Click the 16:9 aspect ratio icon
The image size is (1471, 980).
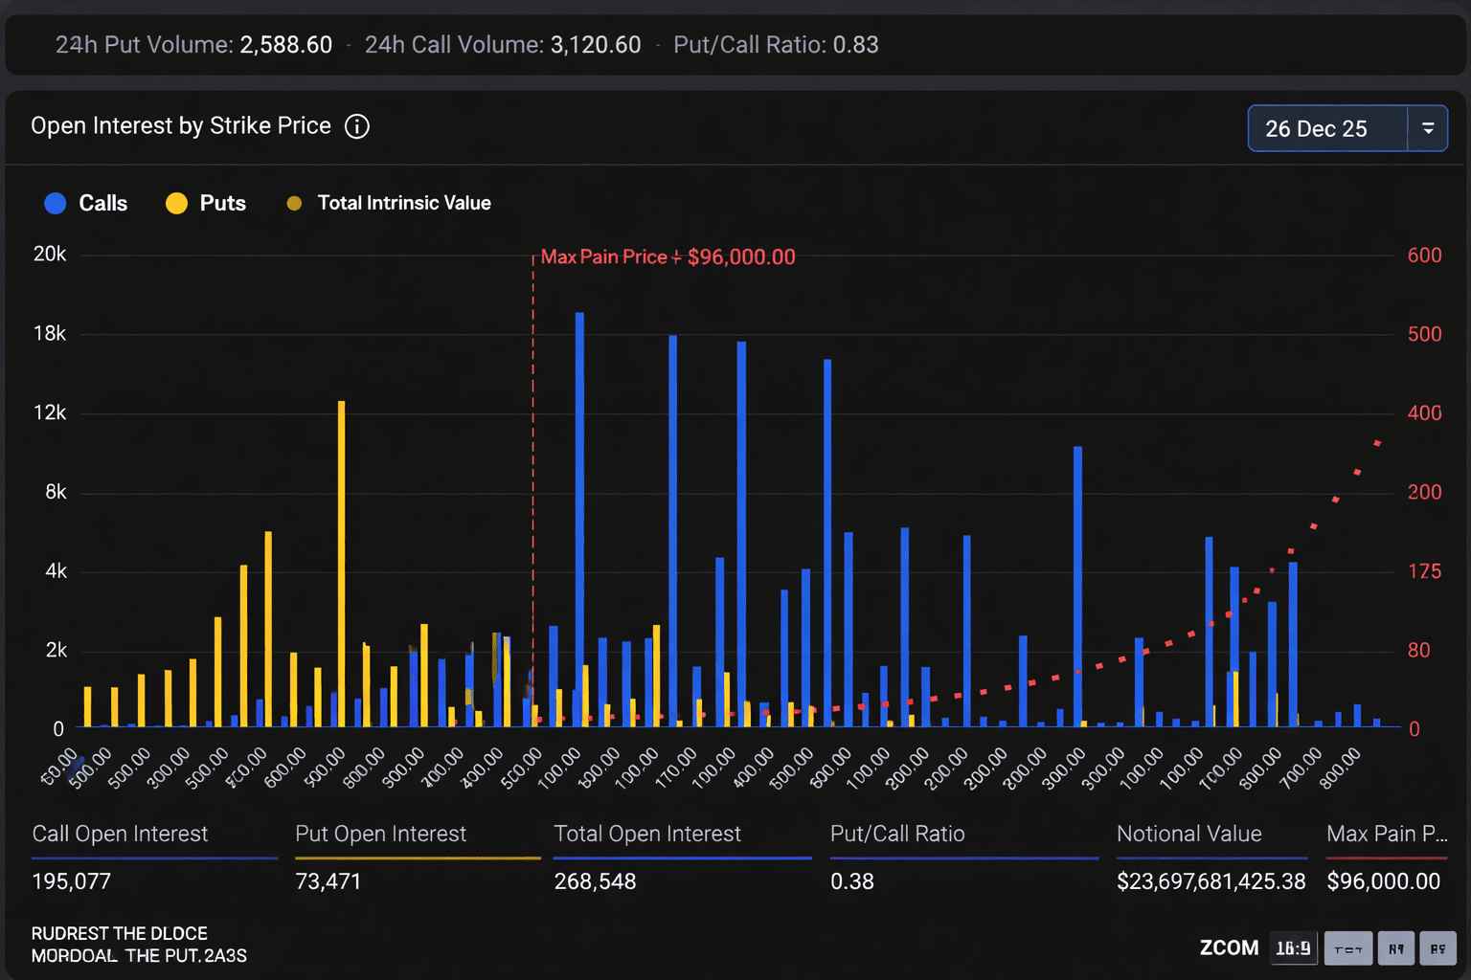click(x=1293, y=948)
